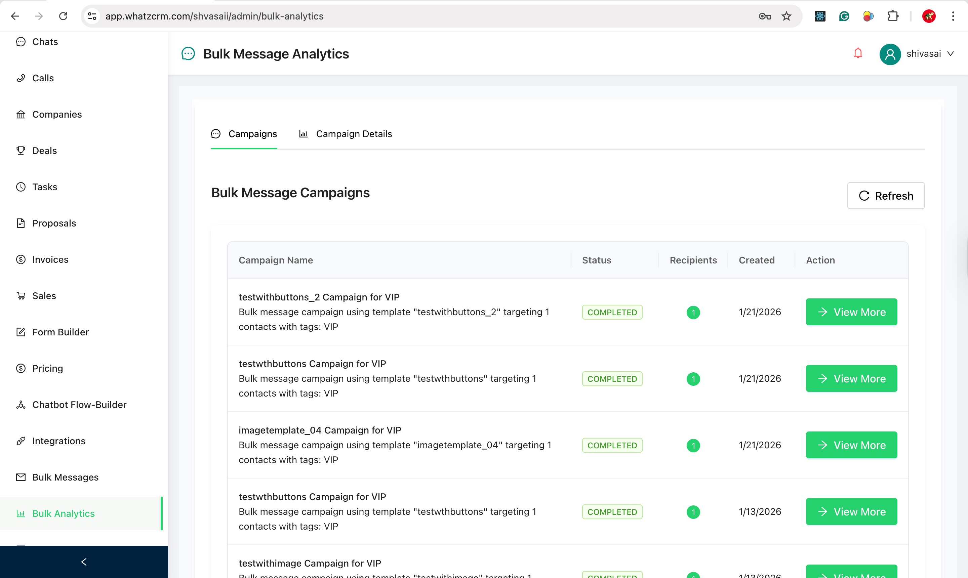The height and width of the screenshot is (578, 968).
Task: Click the Deals trophy icon
Action: (21, 150)
